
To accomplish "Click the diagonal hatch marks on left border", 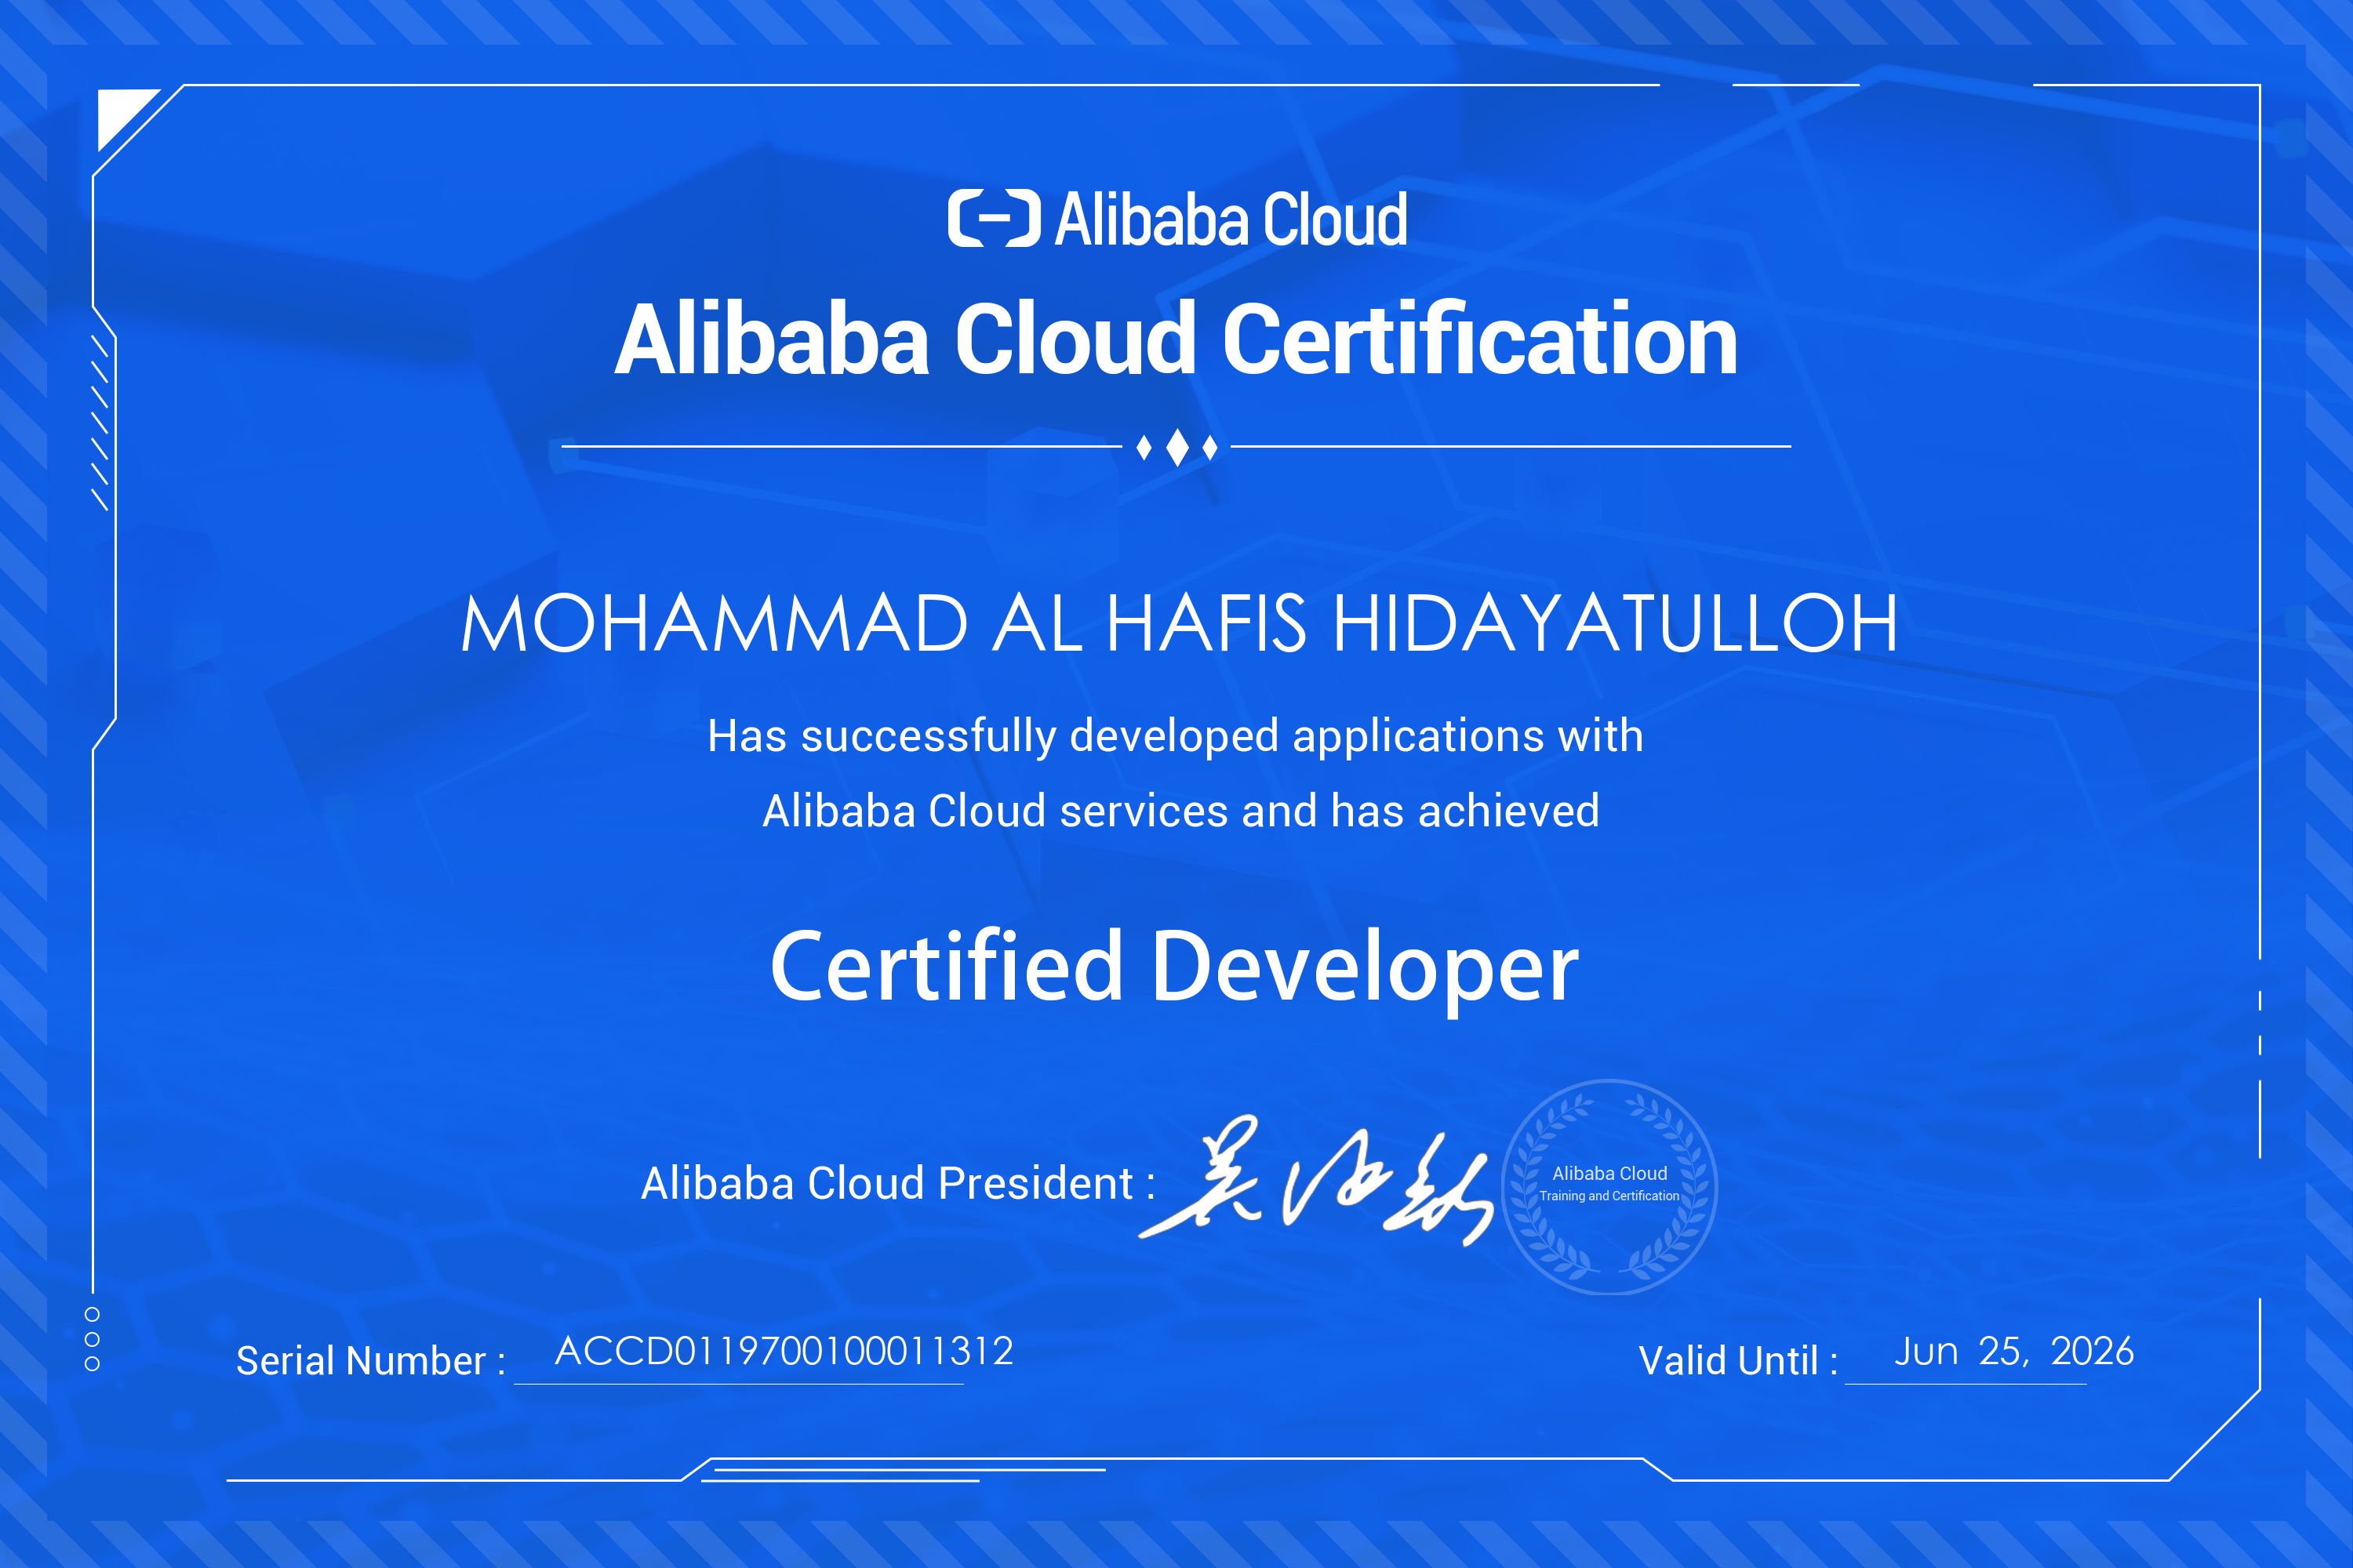I will coord(100,423).
